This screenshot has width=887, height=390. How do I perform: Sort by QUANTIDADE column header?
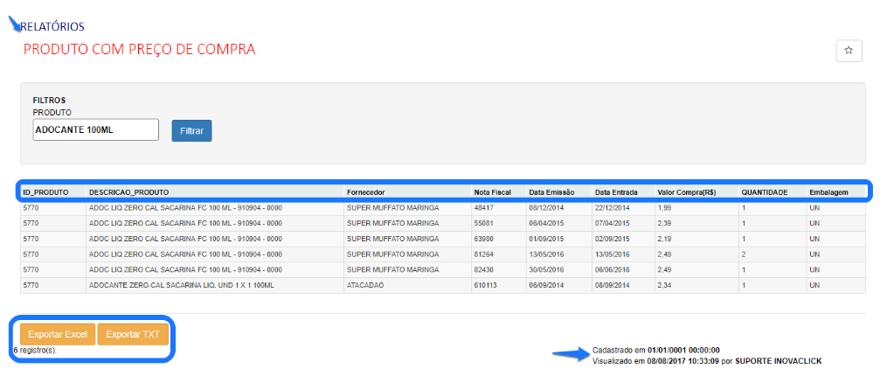point(765,192)
